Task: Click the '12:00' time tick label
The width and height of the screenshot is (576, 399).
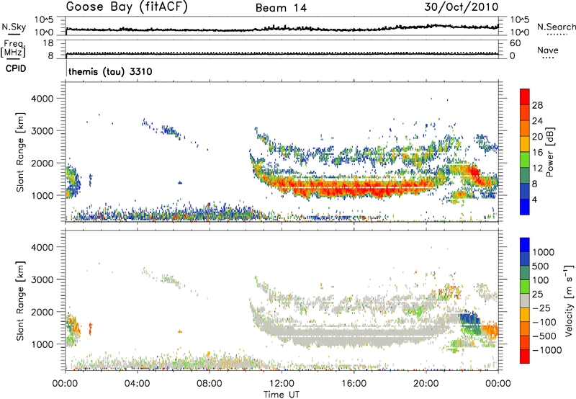Action: click(282, 384)
